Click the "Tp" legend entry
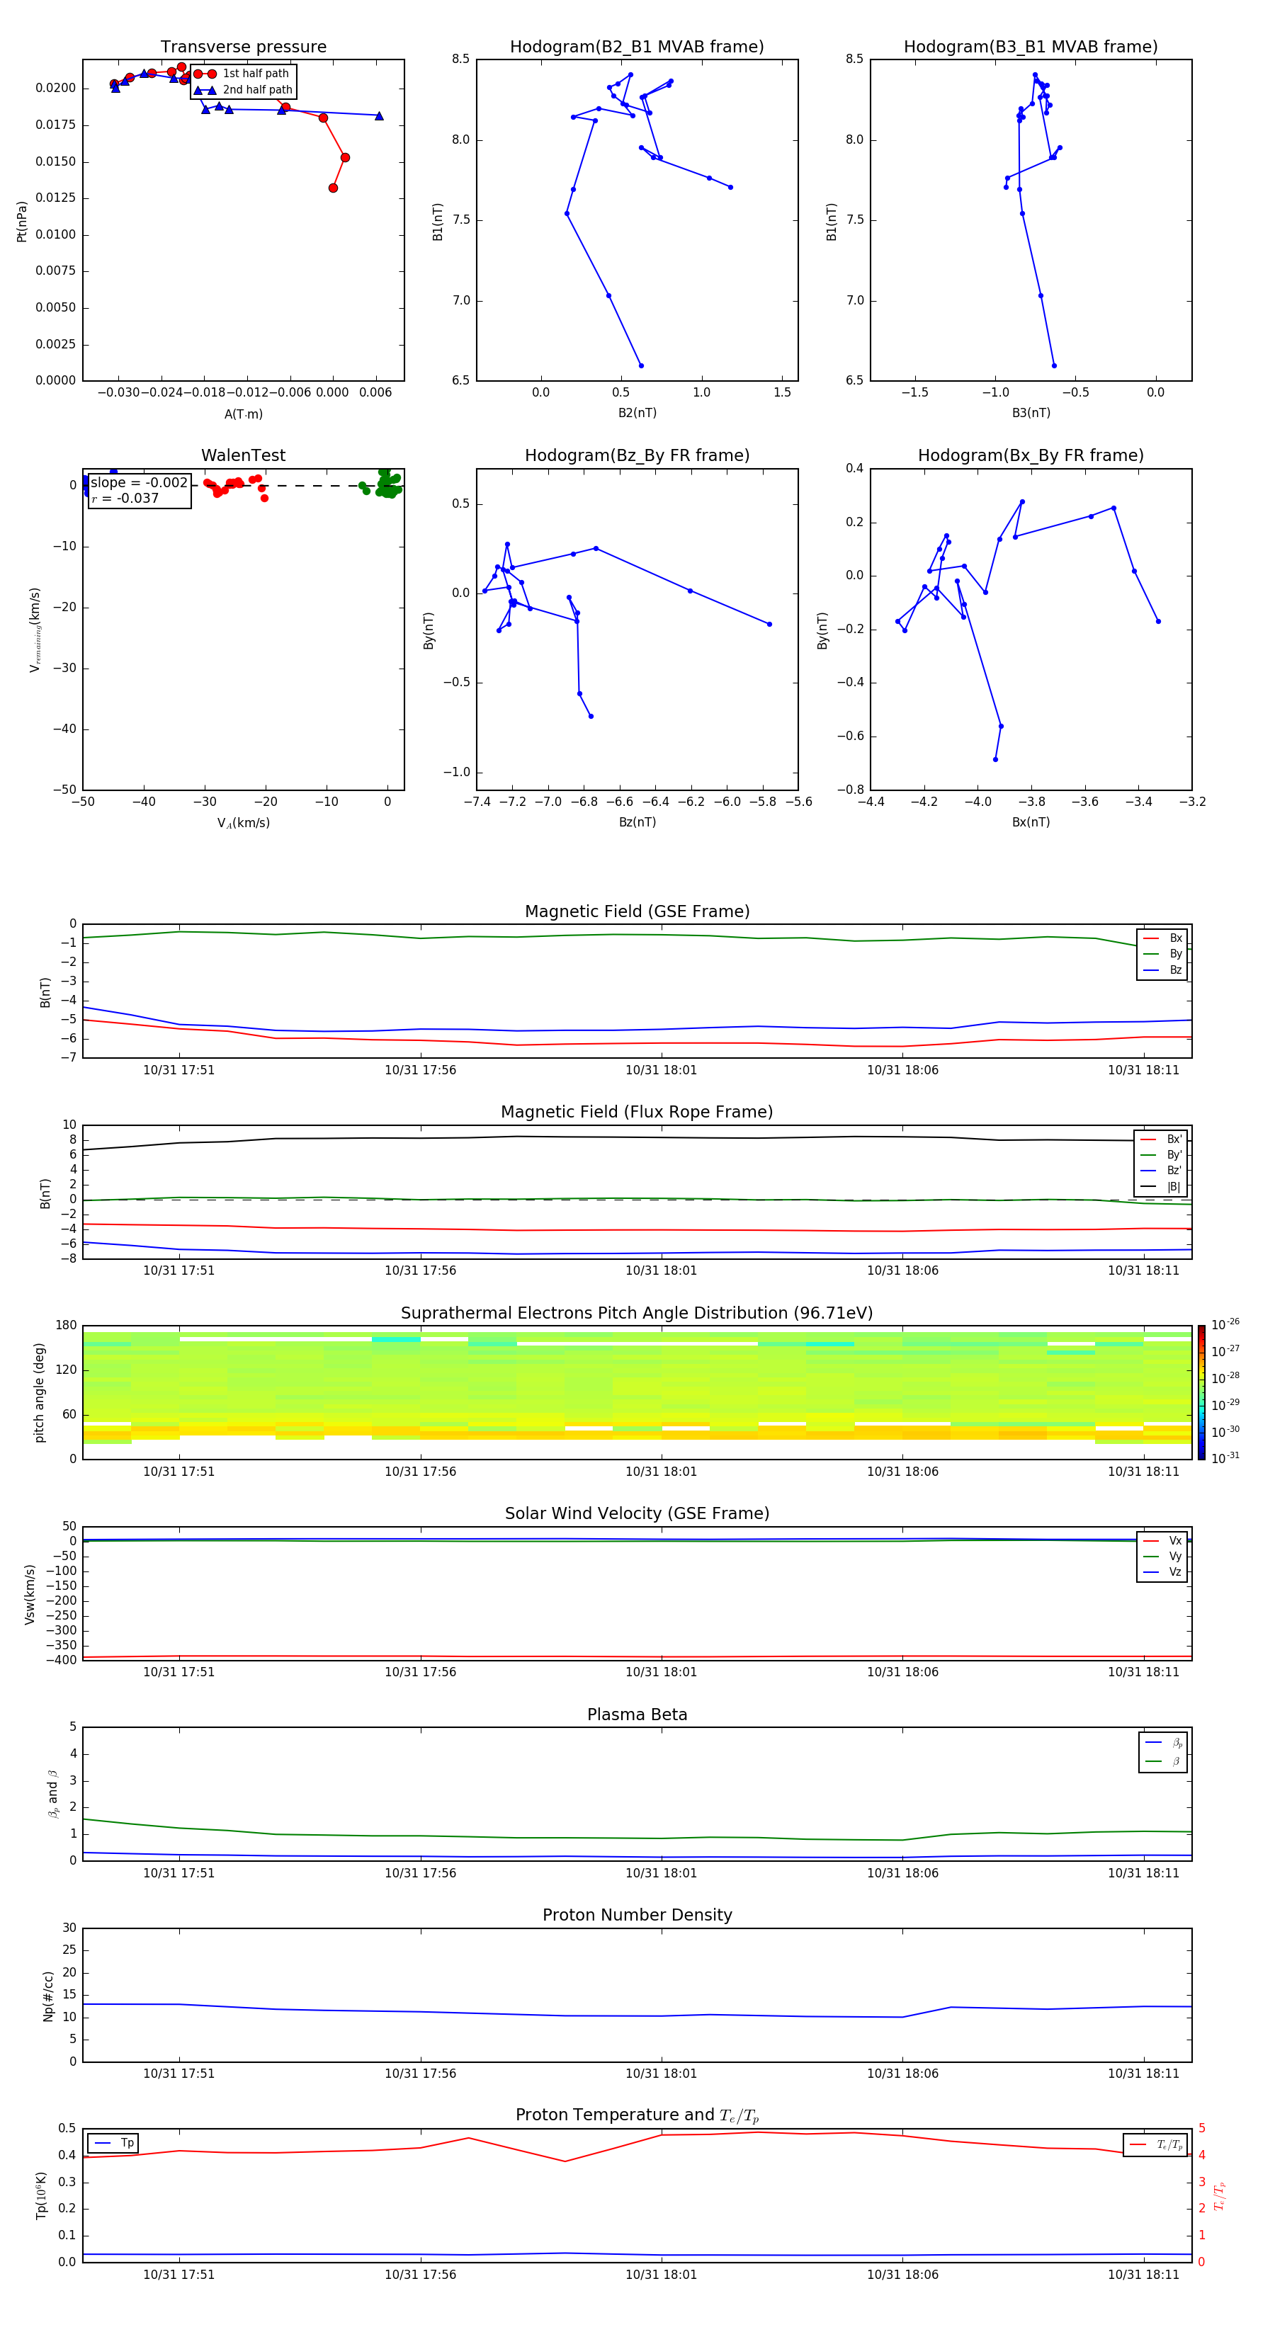This screenshot has height=2337, width=1275. (x=114, y=2143)
